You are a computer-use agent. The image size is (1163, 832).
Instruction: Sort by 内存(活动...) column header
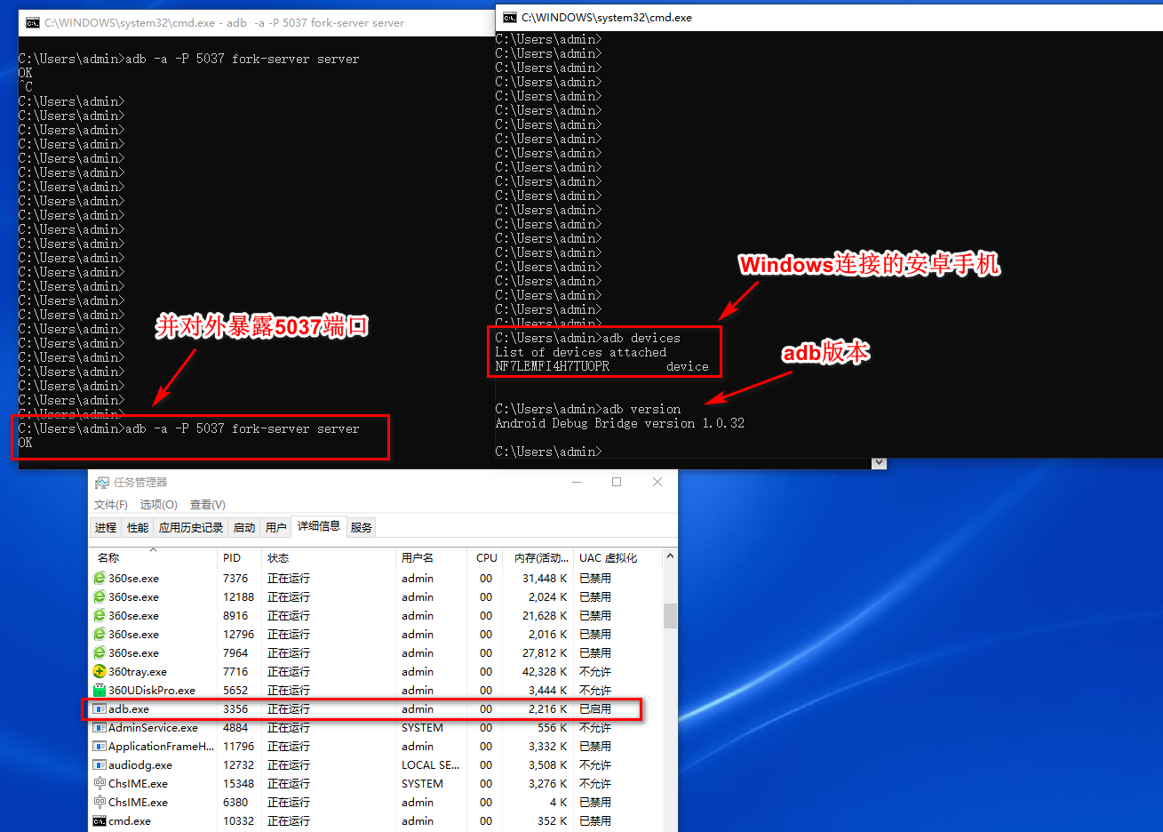(538, 557)
